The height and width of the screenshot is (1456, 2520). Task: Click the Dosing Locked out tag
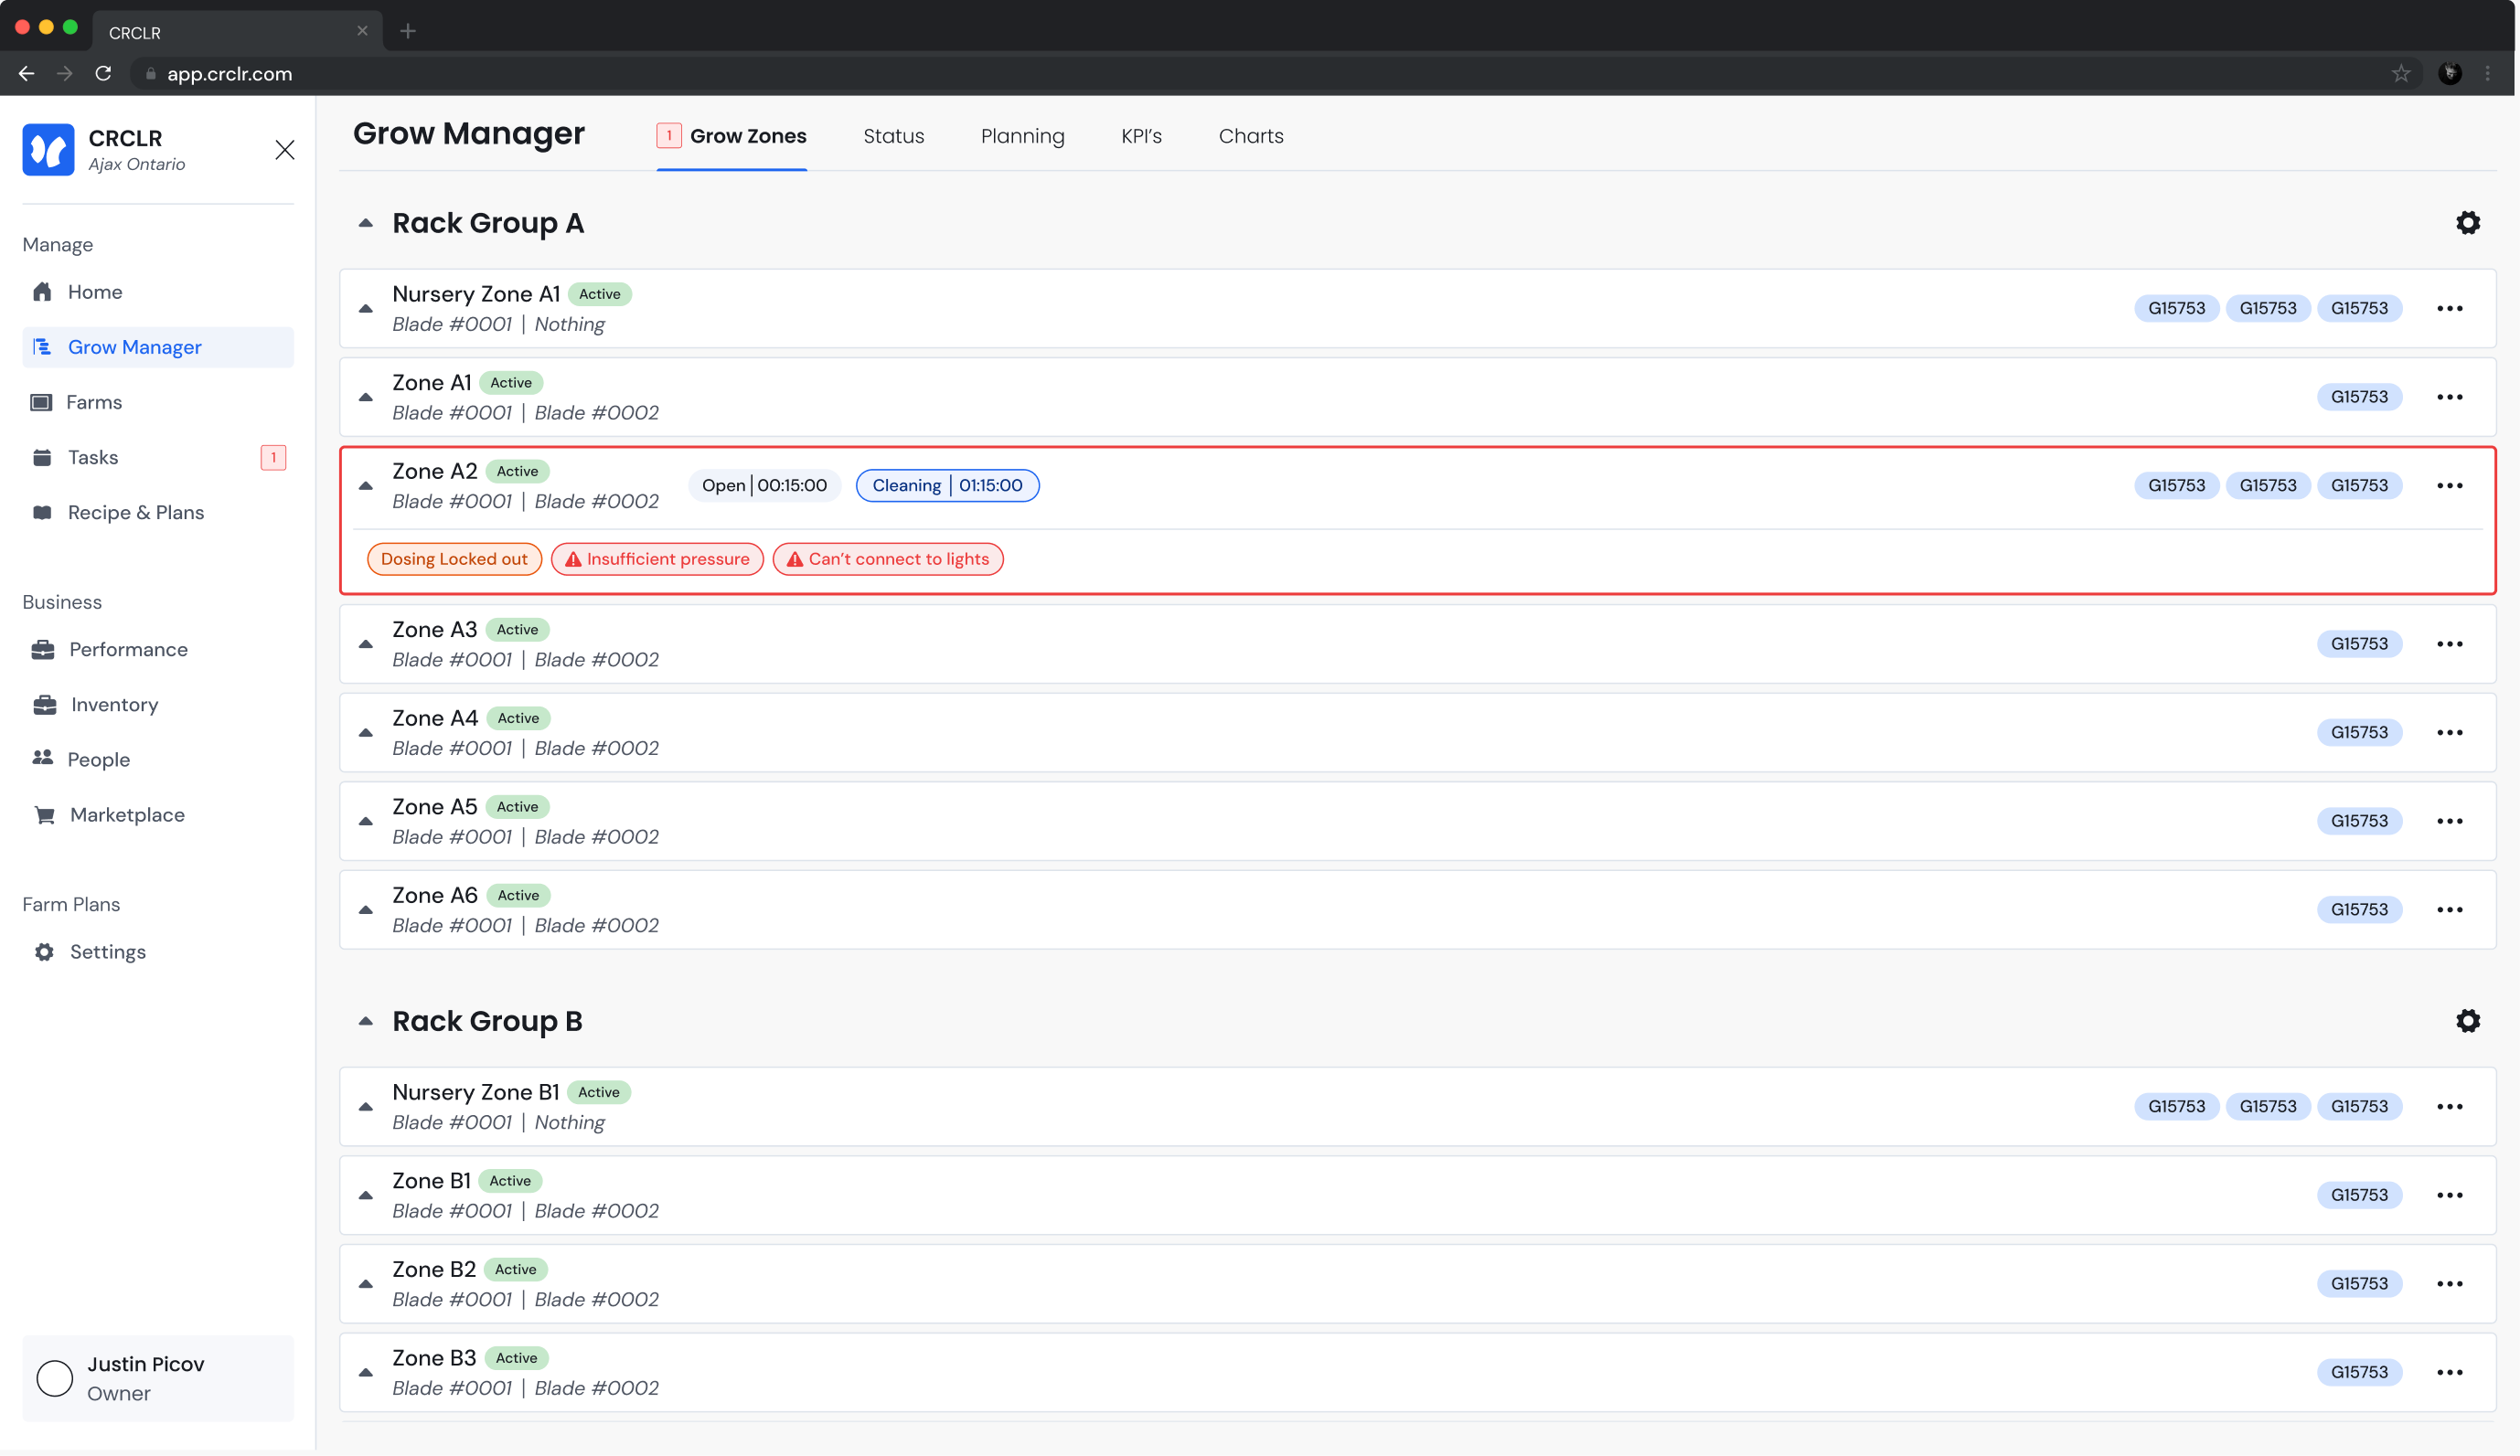point(454,558)
